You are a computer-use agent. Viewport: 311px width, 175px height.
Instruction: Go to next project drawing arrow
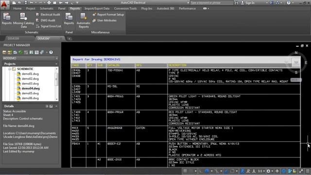[67, 3]
